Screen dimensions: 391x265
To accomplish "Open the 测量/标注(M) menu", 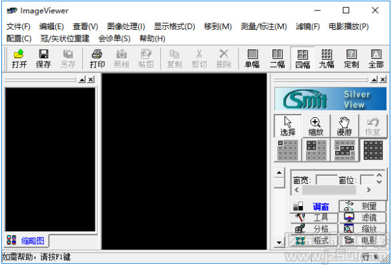I will coord(263,27).
